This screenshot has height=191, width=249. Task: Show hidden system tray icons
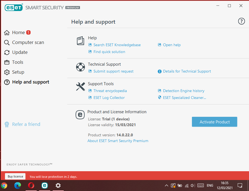click(x=167, y=186)
